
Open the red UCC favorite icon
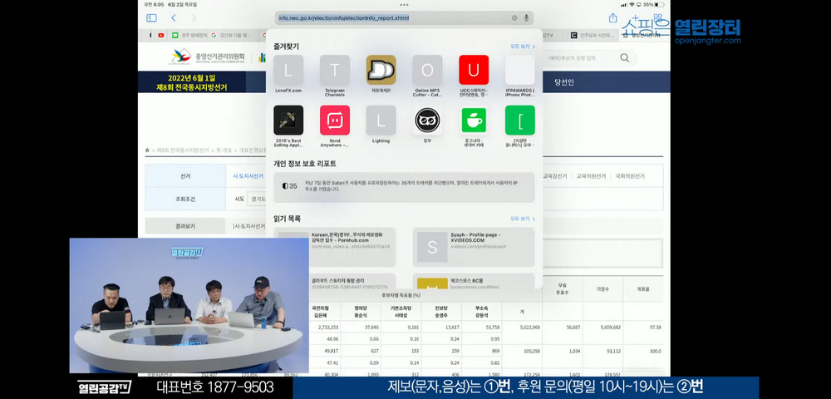(x=474, y=71)
